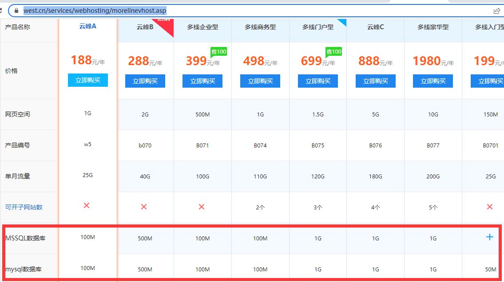Expand the blue plus icon in MSSQL数据库 row
This screenshot has height=282, width=504.
[x=489, y=237]
